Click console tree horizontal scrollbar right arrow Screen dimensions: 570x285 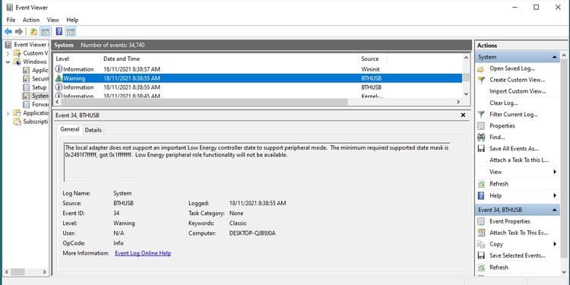(x=45, y=272)
